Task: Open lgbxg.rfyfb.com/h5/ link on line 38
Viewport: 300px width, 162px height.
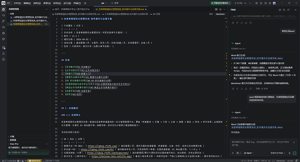Action: (97, 149)
